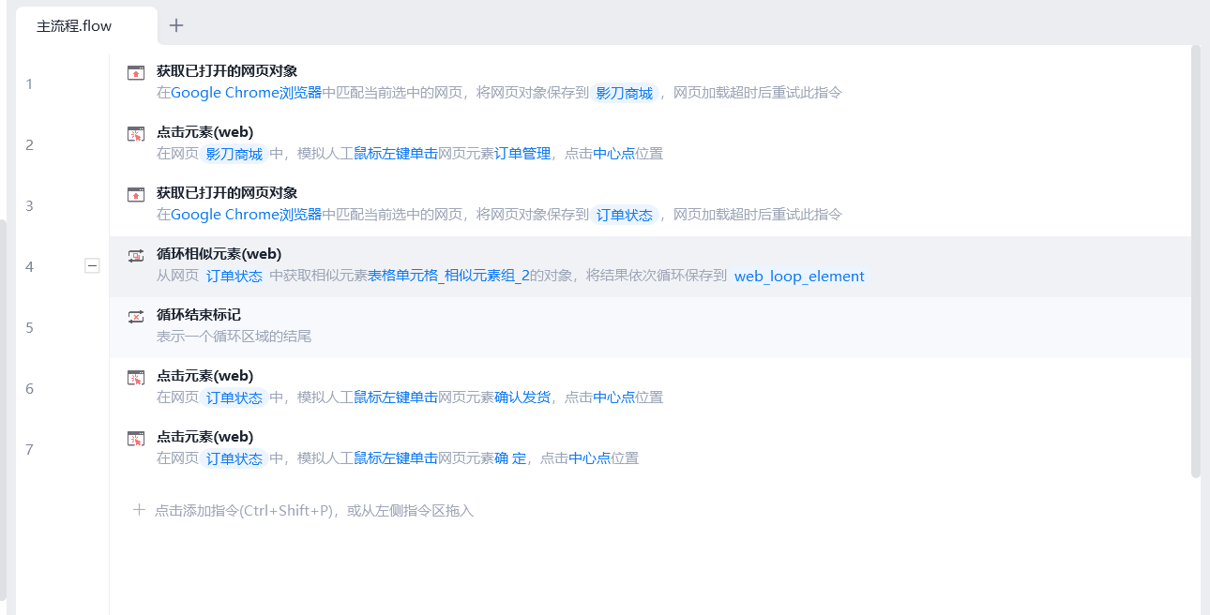Viewport: 1210px width, 615px height.
Task: Click the 订单状态 variable tag in step 3
Action: pyautogui.click(x=625, y=215)
